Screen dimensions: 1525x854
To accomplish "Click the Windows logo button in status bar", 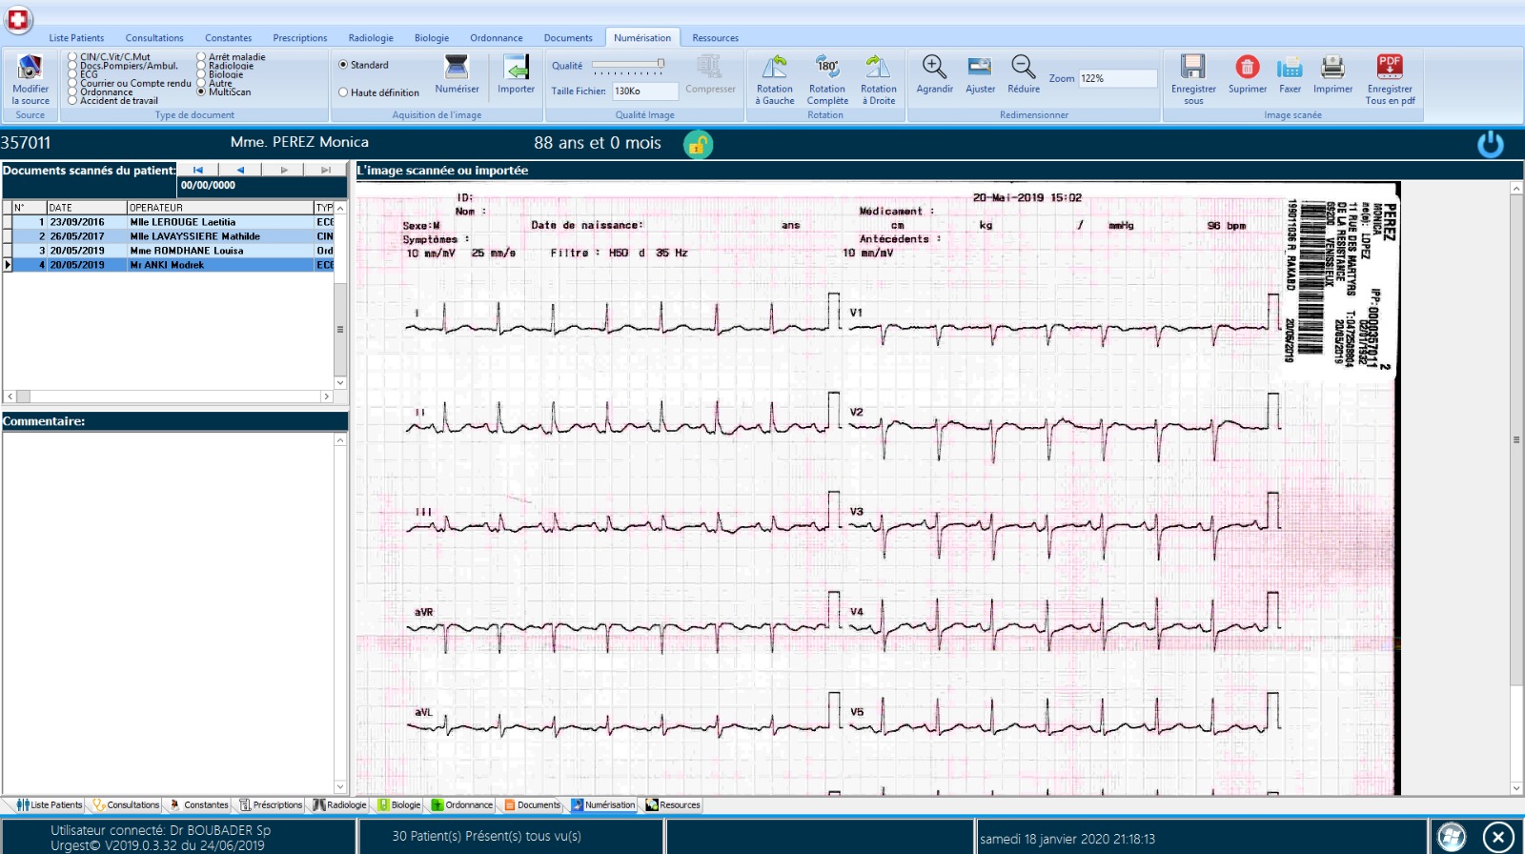I will 1451,838.
